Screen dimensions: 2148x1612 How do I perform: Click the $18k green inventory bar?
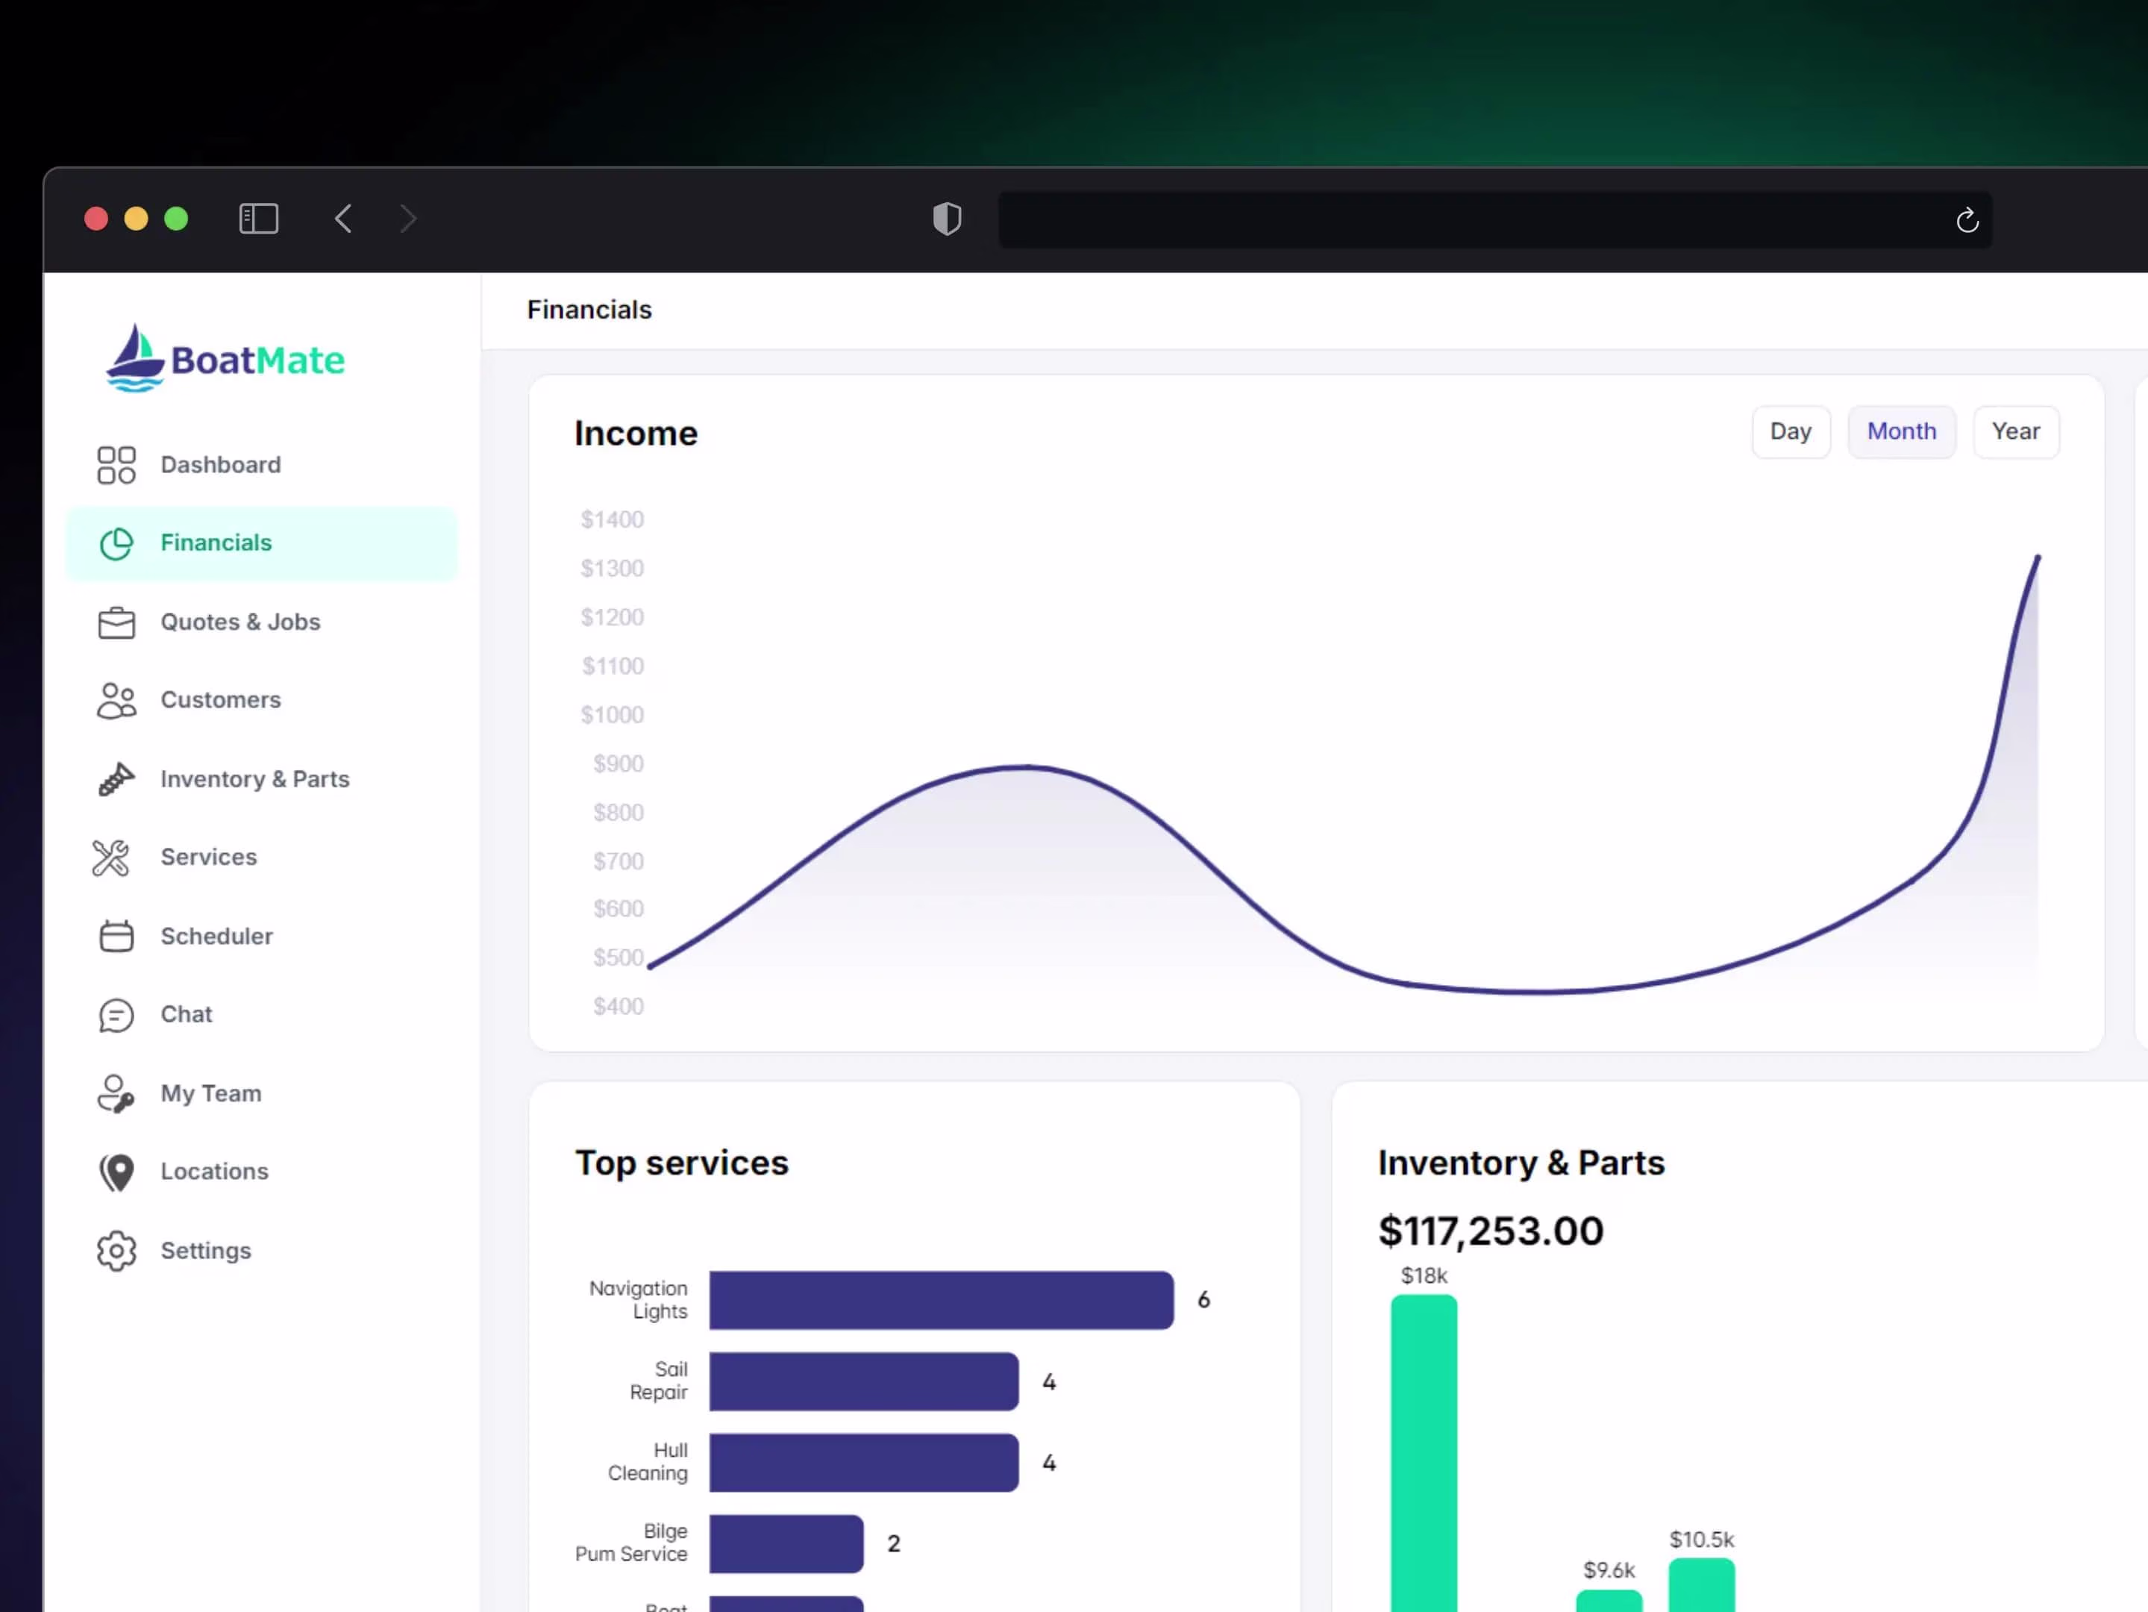1423,1447
